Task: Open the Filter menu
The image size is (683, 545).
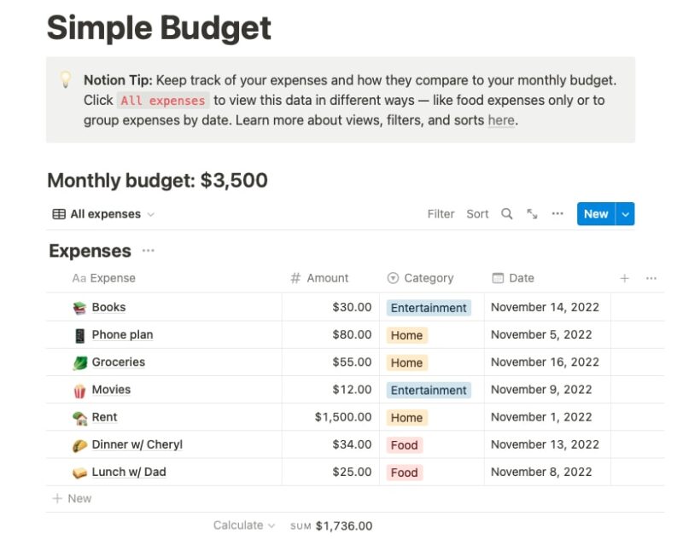Action: click(x=441, y=214)
